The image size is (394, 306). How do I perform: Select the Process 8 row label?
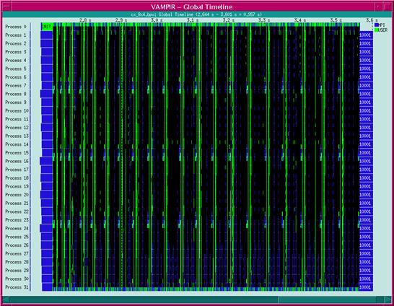[16, 94]
